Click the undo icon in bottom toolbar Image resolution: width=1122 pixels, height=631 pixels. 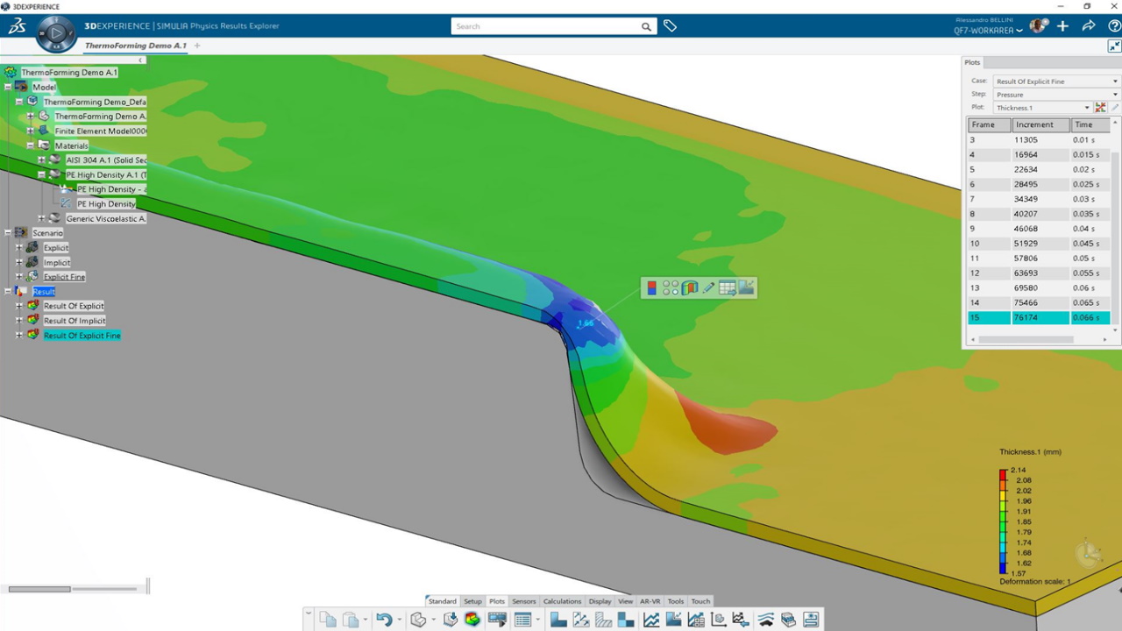pyautogui.click(x=383, y=620)
